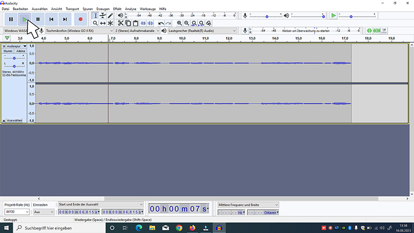Open Lautsprecher playback device dropdown
The width and height of the screenshot is (414, 233).
point(202,31)
